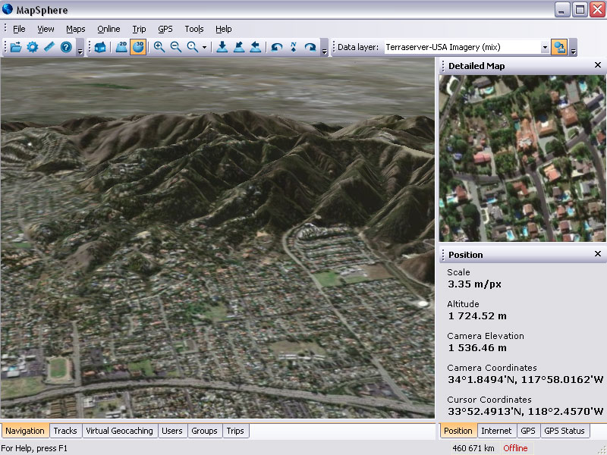Expand the Data layer toolbar overflow options
This screenshot has height=455, width=607.
pos(574,48)
